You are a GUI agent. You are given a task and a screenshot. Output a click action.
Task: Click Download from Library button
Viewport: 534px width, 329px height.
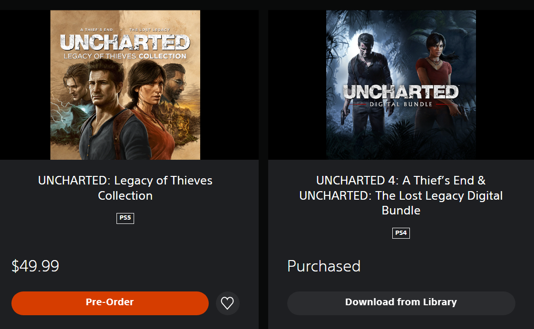click(401, 303)
